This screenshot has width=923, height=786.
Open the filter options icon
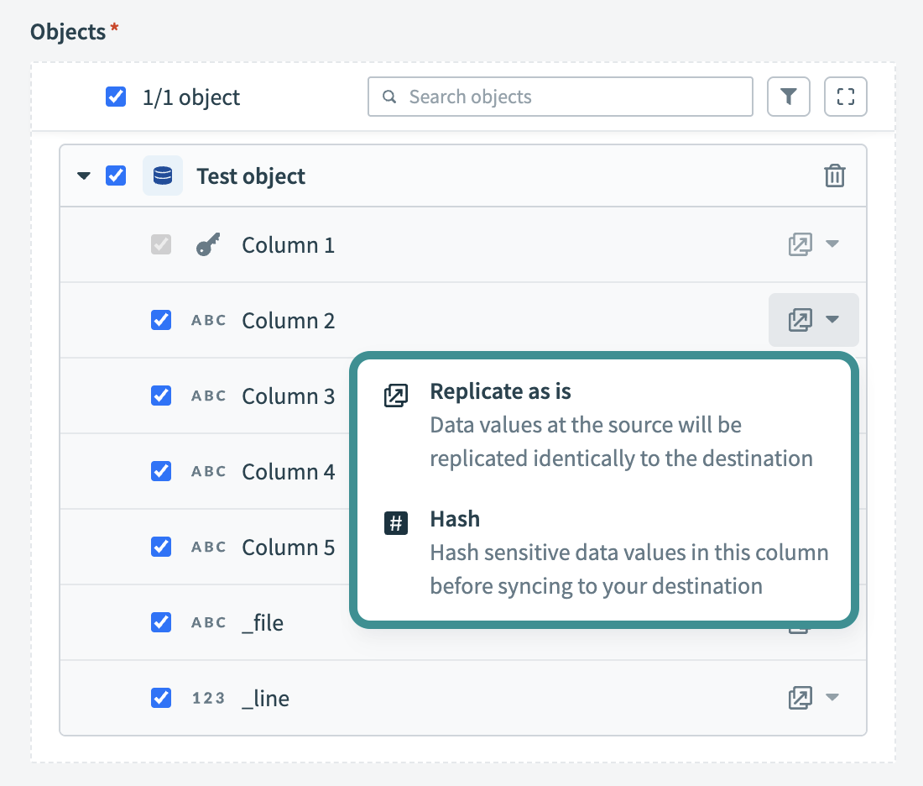point(788,97)
